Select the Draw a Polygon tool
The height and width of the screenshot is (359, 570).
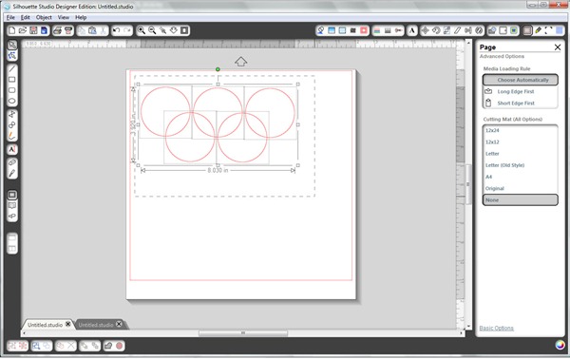[x=12, y=114]
